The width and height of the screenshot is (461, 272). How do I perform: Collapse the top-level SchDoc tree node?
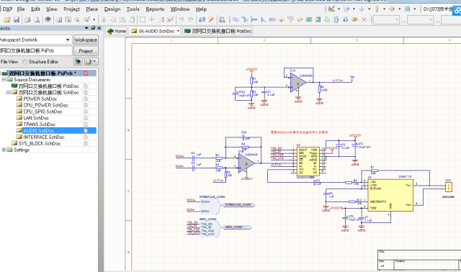click(x=9, y=92)
